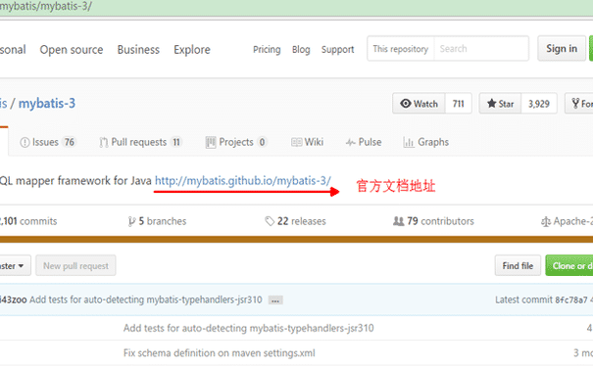
Task: Open the Wiki tab
Action: point(307,142)
